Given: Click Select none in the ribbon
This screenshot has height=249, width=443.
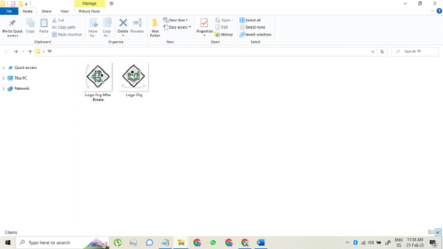Looking at the screenshot, I should 252,28.
